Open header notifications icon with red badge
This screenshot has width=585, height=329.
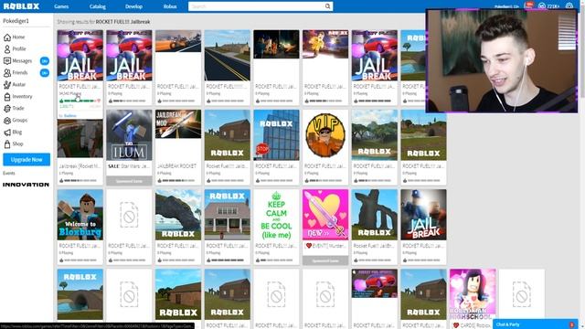click(528, 5)
